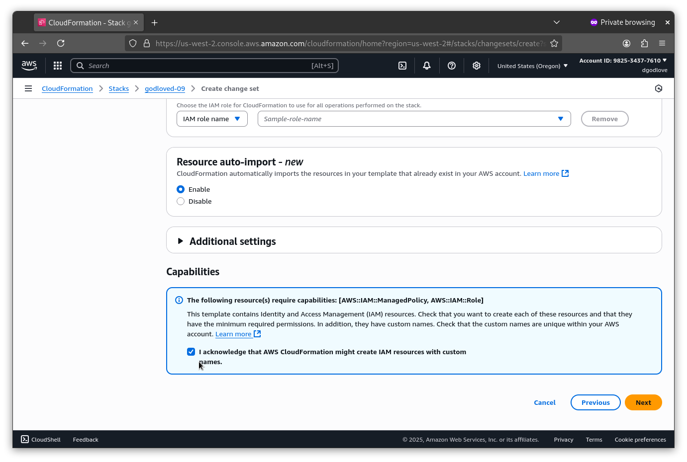The width and height of the screenshot is (687, 462).
Task: Click the Previous button
Action: 595,402
